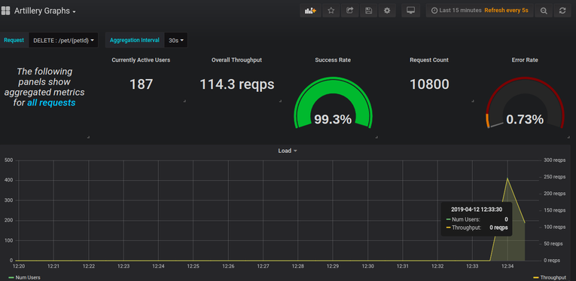576x281 pixels.
Task: Open the Request Count panel title
Action: tap(429, 60)
